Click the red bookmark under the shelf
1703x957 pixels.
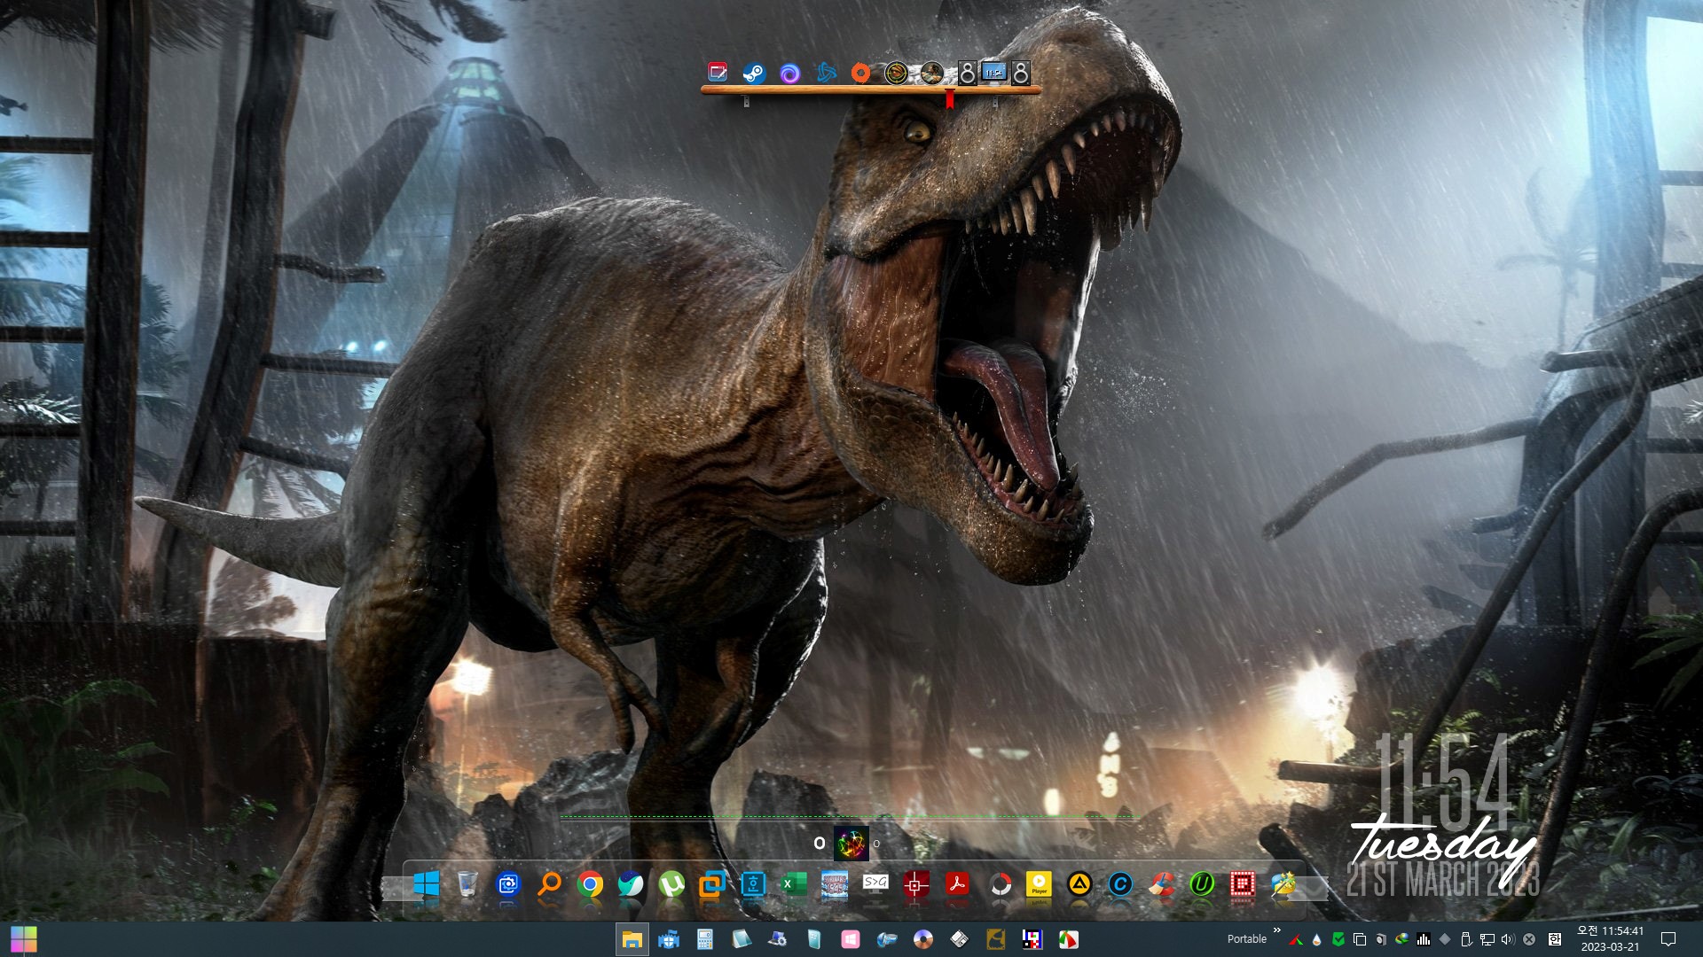point(950,99)
